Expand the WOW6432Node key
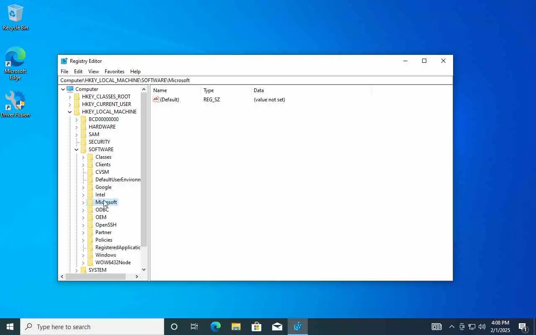 point(83,263)
